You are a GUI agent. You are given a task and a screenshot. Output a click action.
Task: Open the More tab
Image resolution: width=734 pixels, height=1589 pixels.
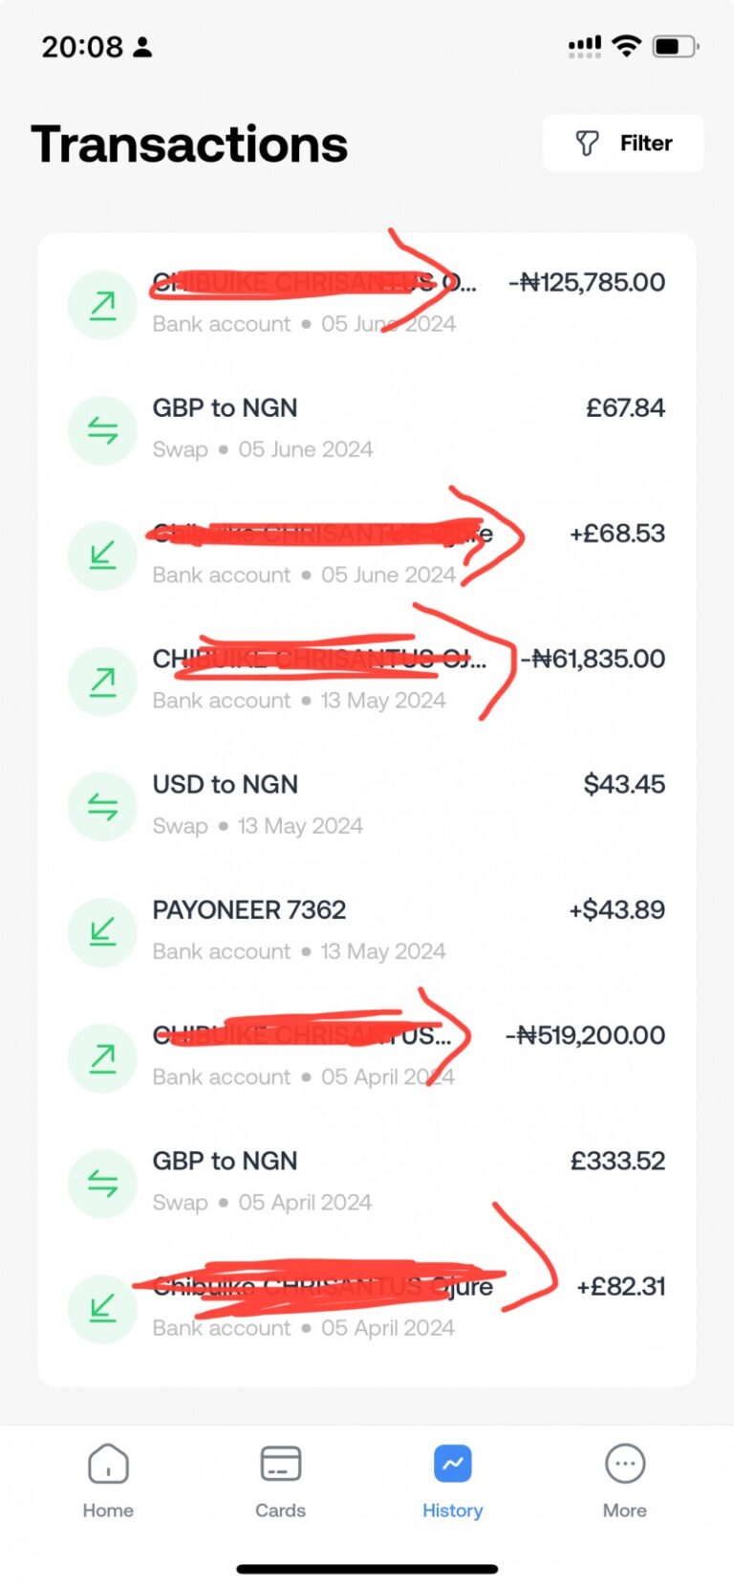click(x=625, y=1479)
